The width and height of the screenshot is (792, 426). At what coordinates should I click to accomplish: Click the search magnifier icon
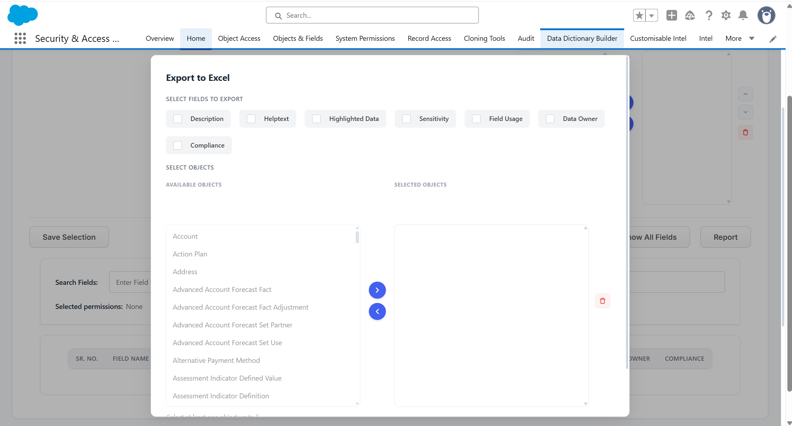[278, 16]
